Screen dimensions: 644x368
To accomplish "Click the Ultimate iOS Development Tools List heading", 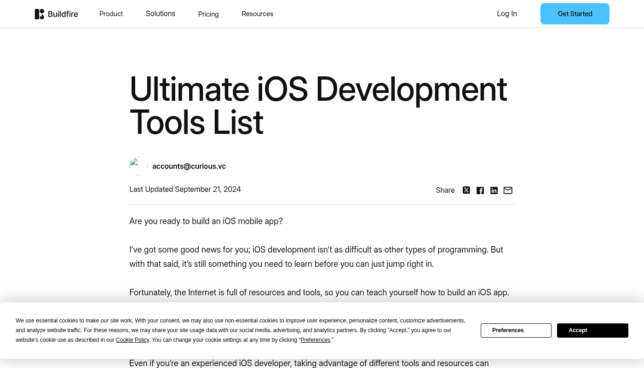I will 318,106.
